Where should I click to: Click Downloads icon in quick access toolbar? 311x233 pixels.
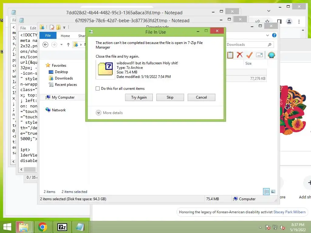(x=42, y=27)
